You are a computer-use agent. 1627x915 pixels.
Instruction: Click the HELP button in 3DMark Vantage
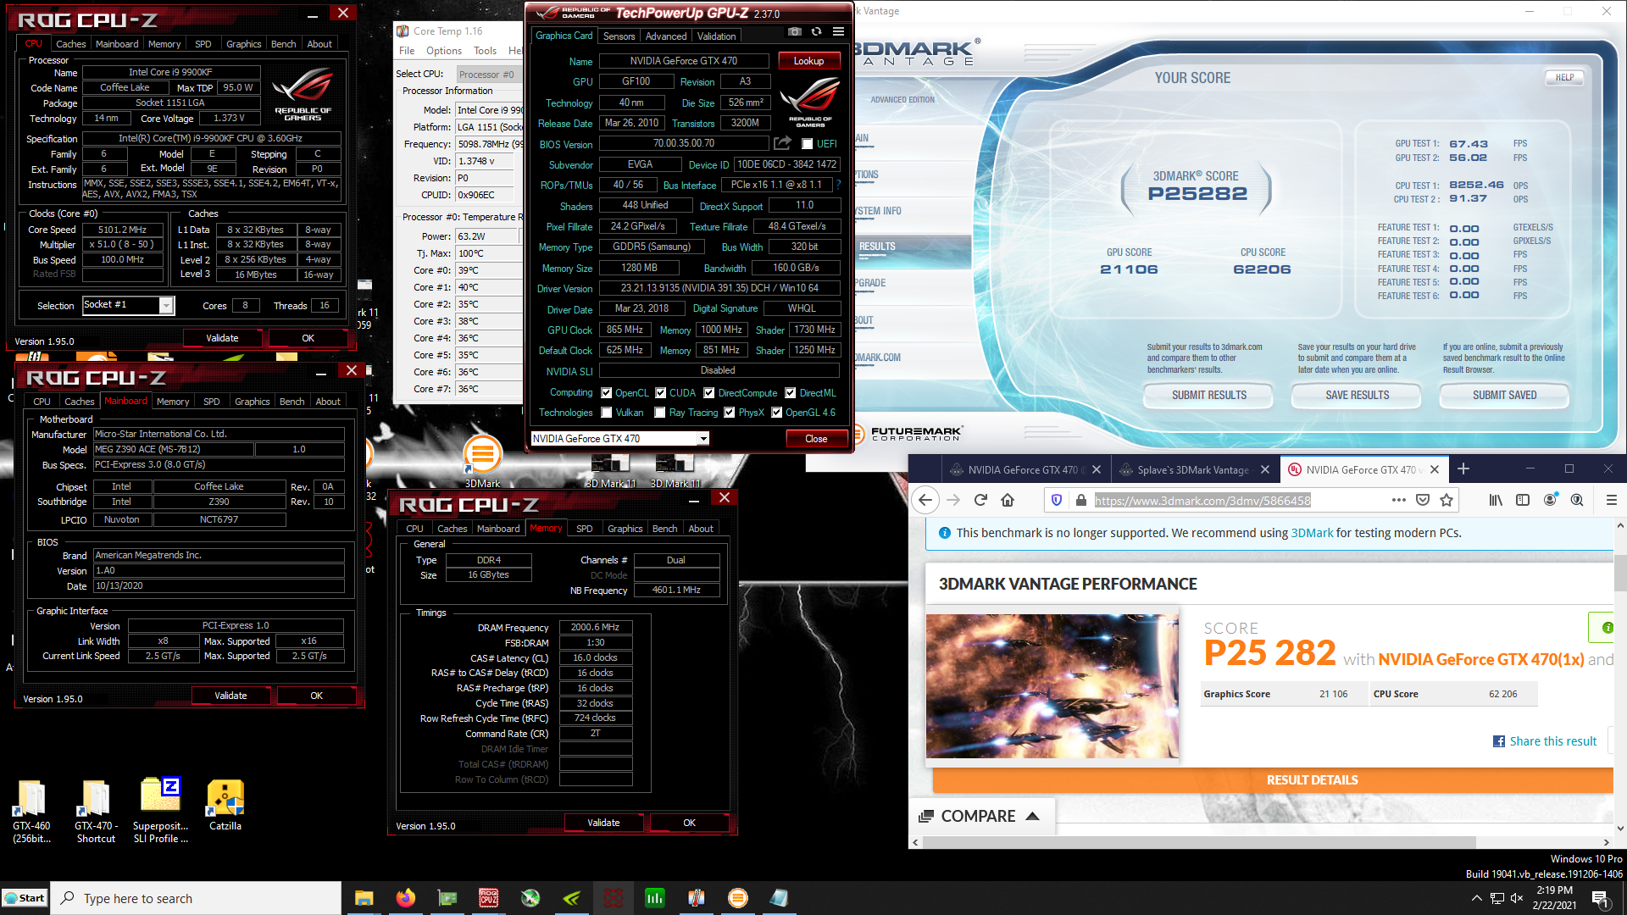[1564, 77]
